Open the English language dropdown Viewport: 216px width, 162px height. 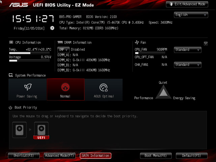[191, 15]
